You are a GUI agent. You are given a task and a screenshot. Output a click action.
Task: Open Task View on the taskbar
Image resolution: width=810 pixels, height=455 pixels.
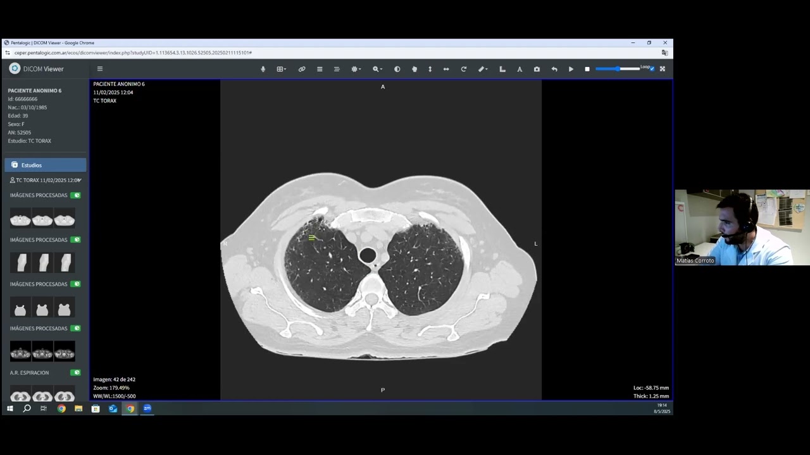(x=44, y=408)
